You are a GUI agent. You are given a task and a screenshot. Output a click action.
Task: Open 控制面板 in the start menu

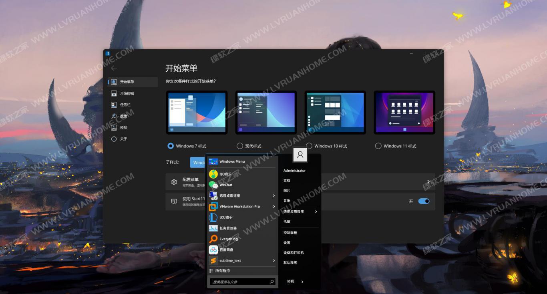(x=290, y=233)
